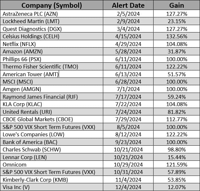Click the Gain column header

(176, 5)
